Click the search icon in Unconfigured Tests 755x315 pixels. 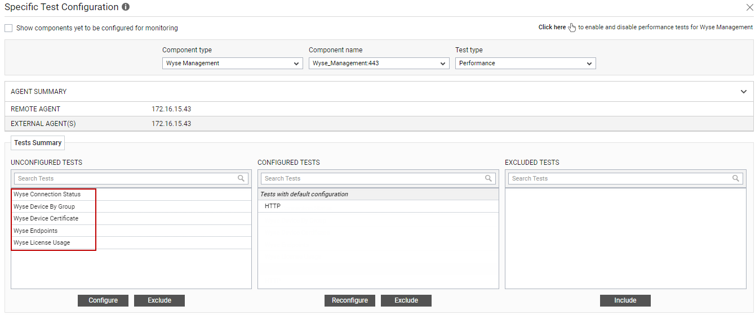[x=241, y=178]
